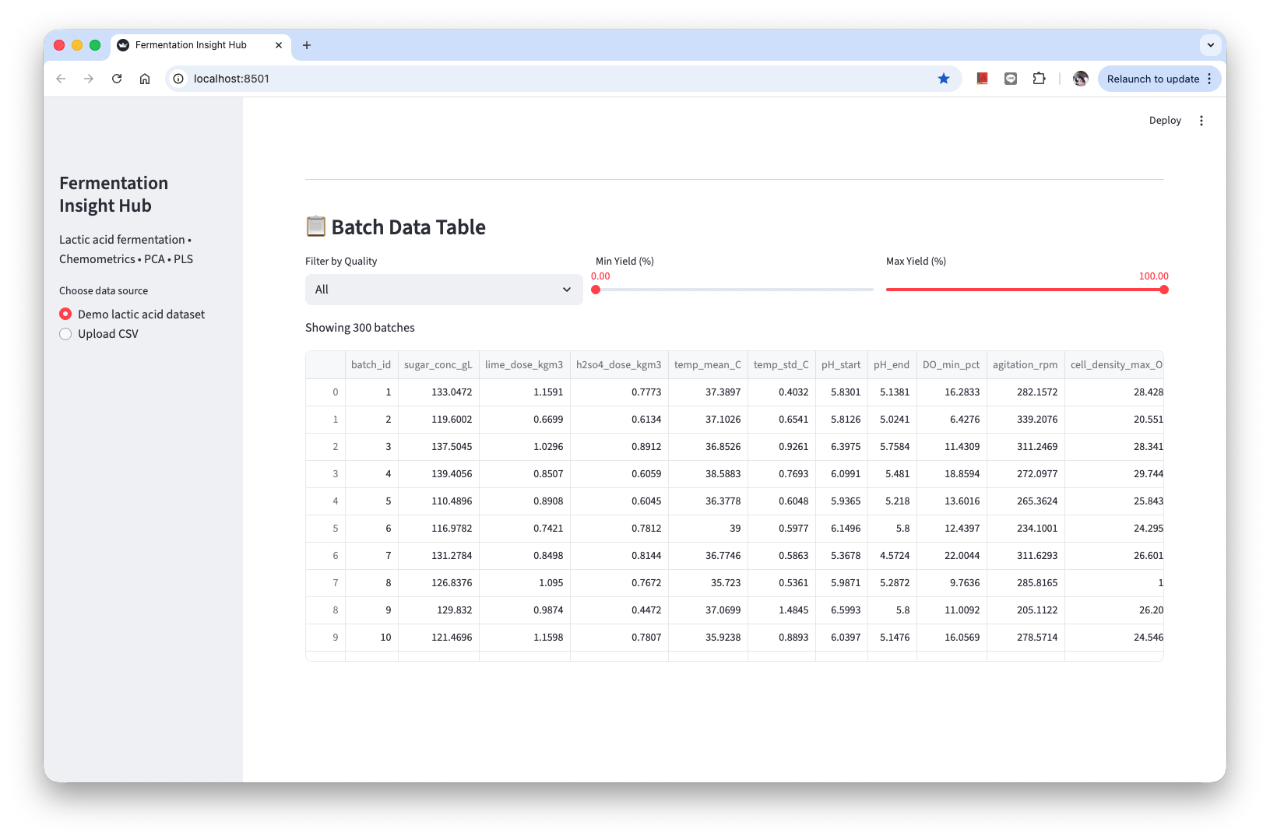Viewport: 1270px width, 840px height.
Task: Click the Showing 300 batches text
Action: pyautogui.click(x=360, y=328)
